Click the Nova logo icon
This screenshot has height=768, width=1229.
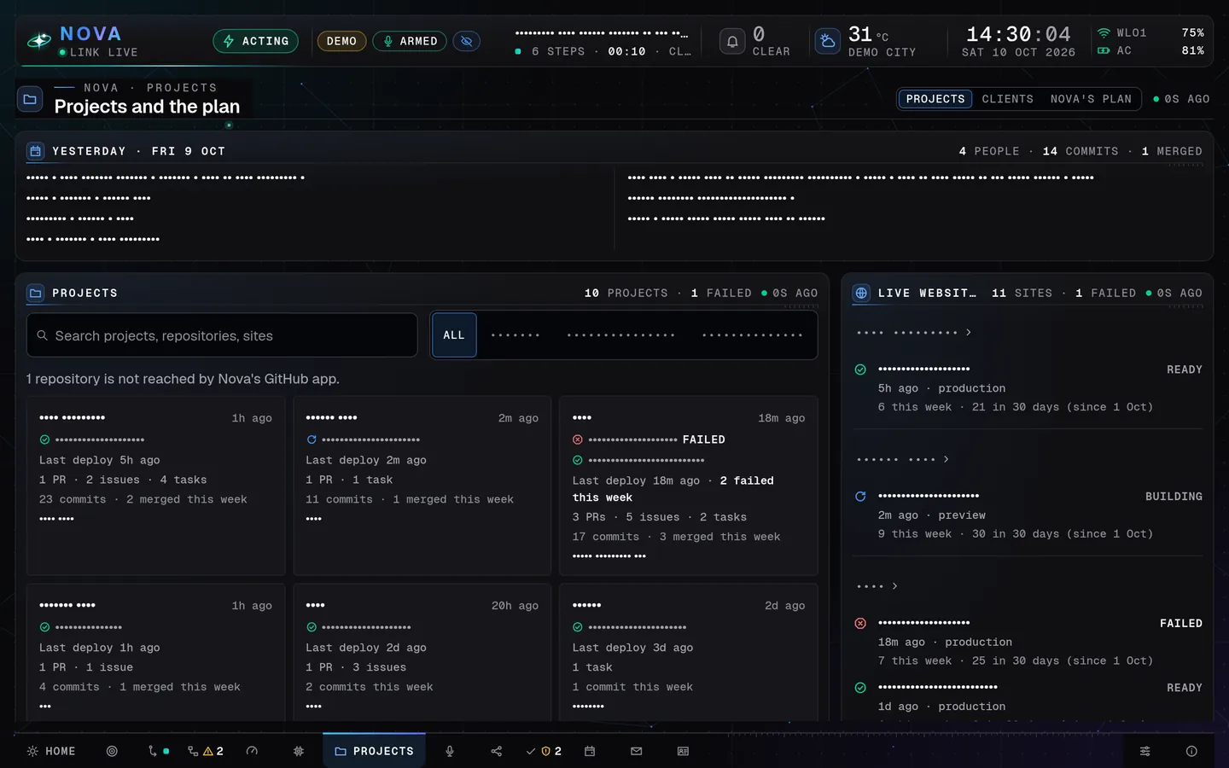39,41
